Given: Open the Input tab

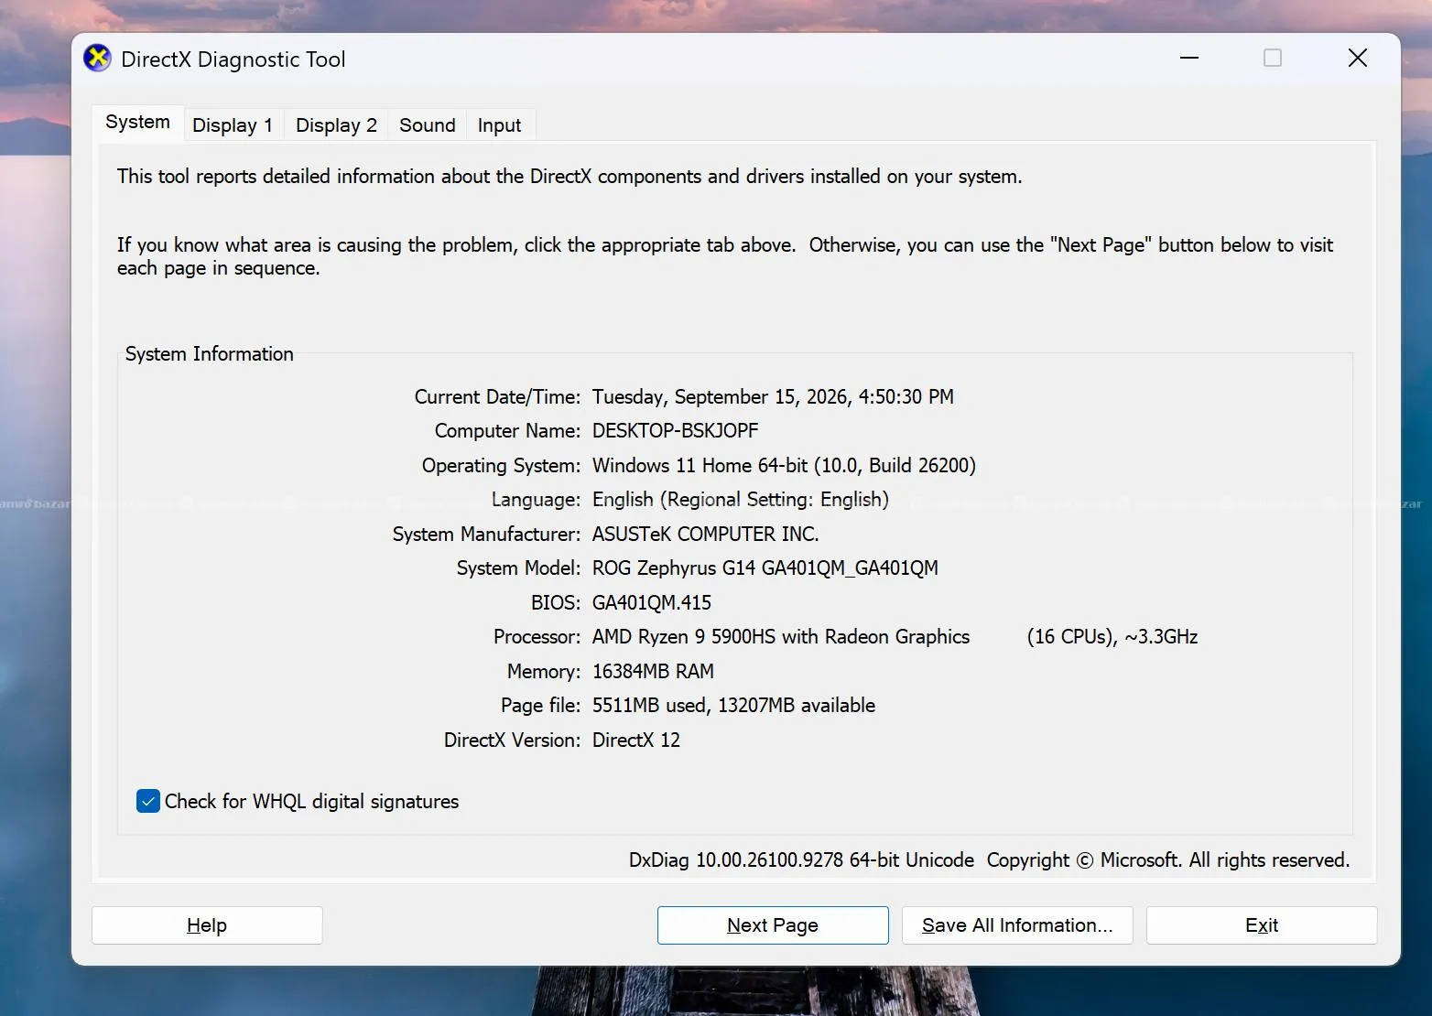Looking at the screenshot, I should pos(499,125).
